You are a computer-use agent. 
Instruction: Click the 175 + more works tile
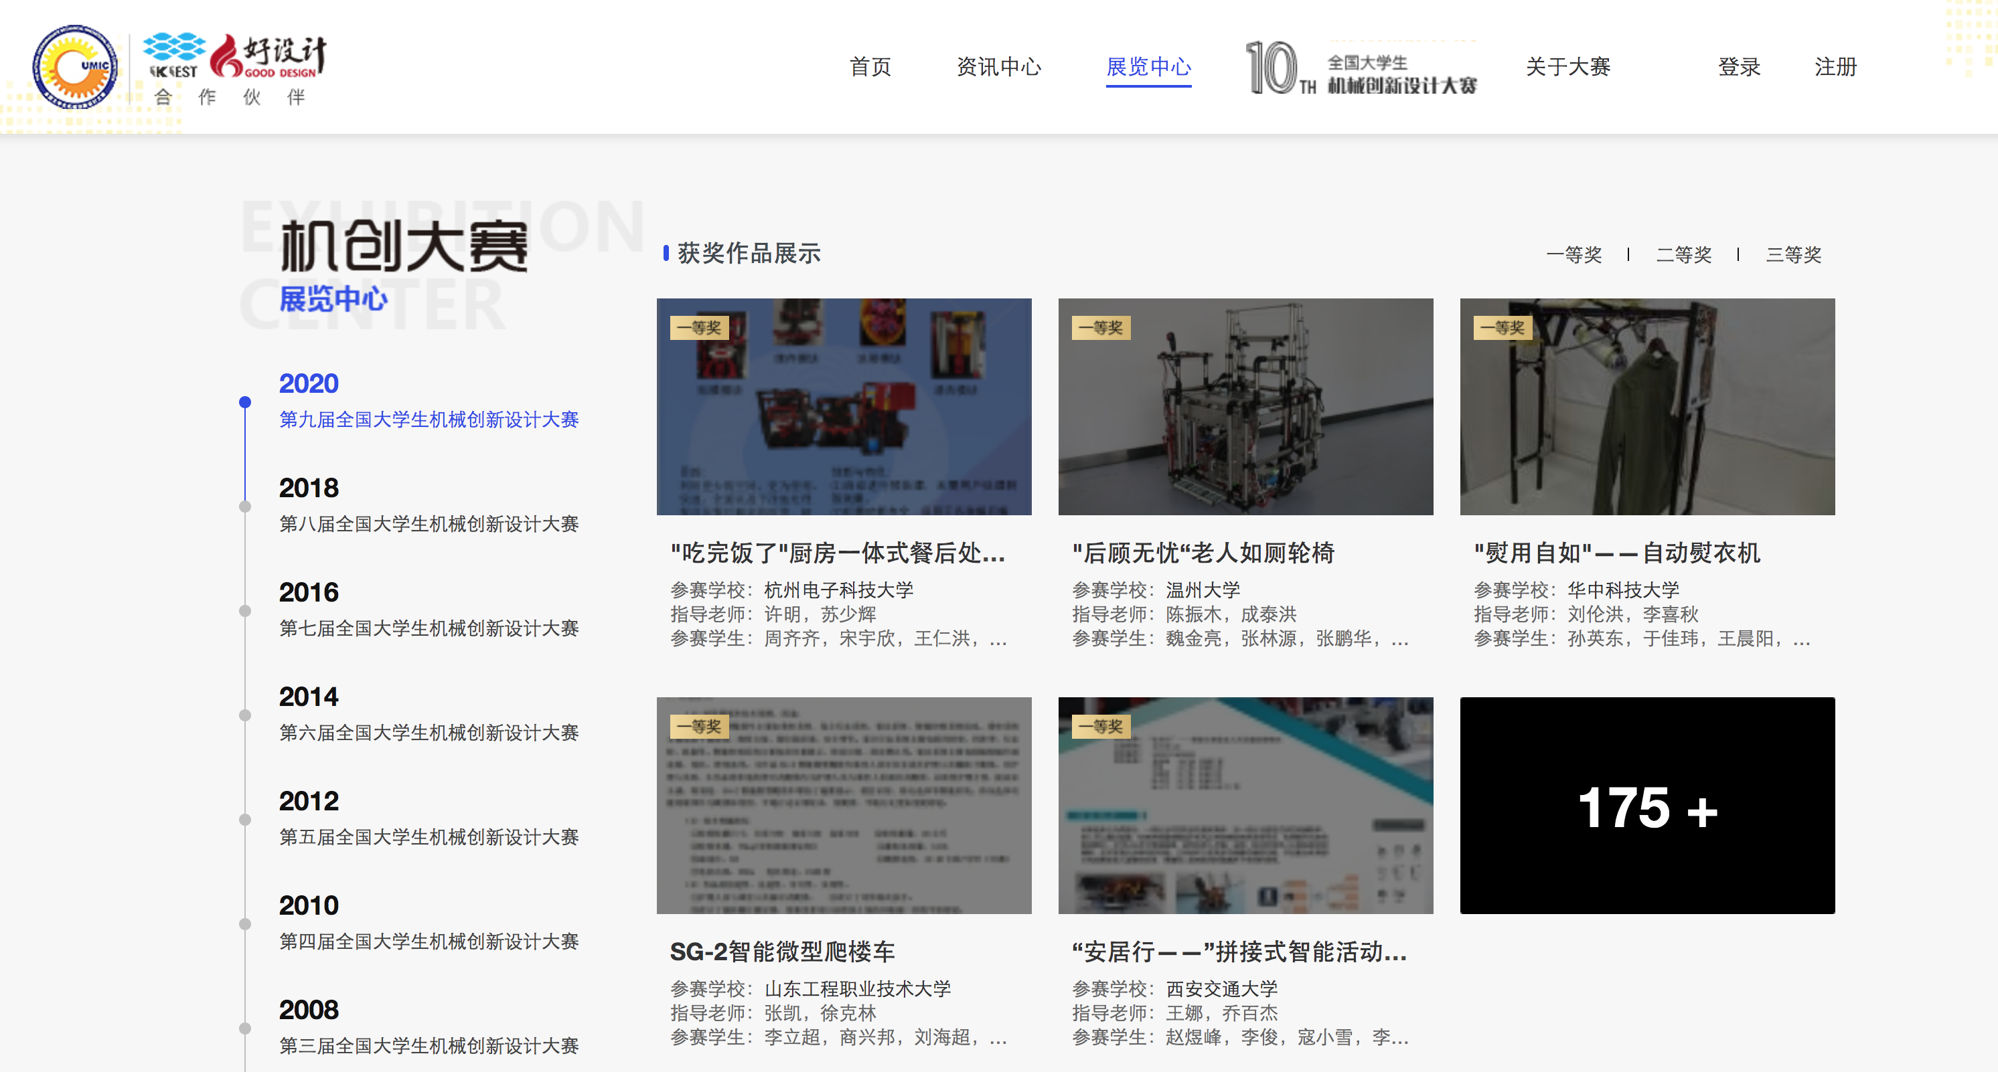point(1647,806)
